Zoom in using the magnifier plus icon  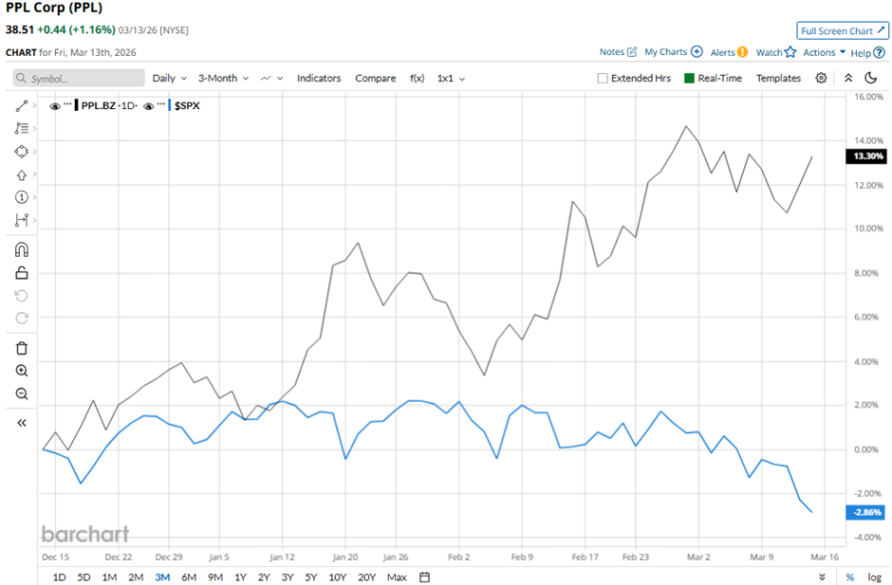(22, 371)
